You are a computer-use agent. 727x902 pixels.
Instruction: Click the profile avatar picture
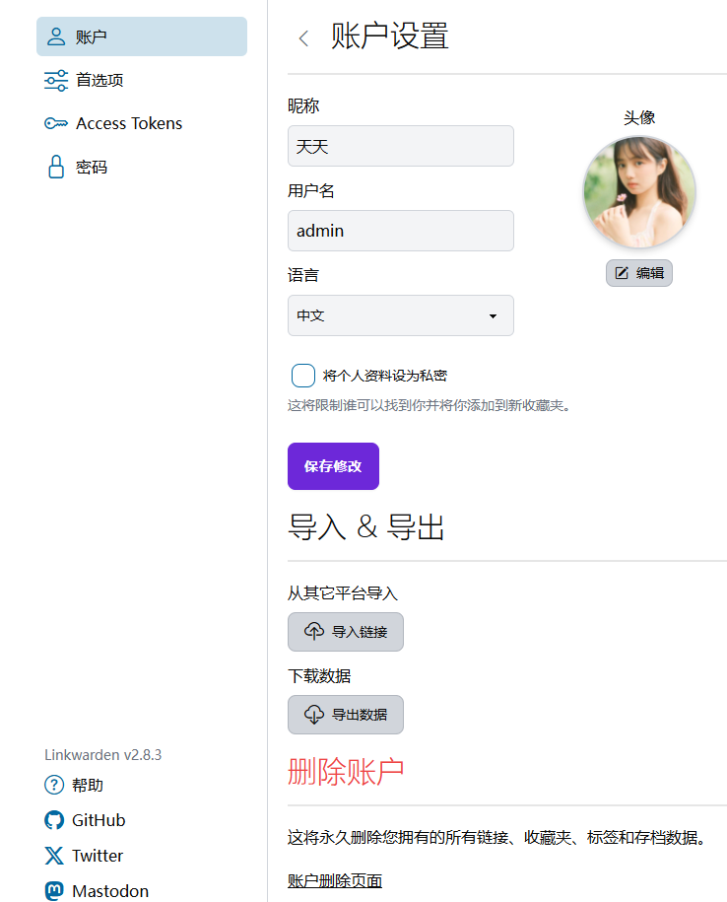(639, 192)
